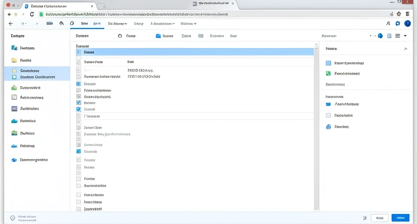417x224 pixels.
Task: Click the browser back arrow beside reload
Action: (10, 14)
